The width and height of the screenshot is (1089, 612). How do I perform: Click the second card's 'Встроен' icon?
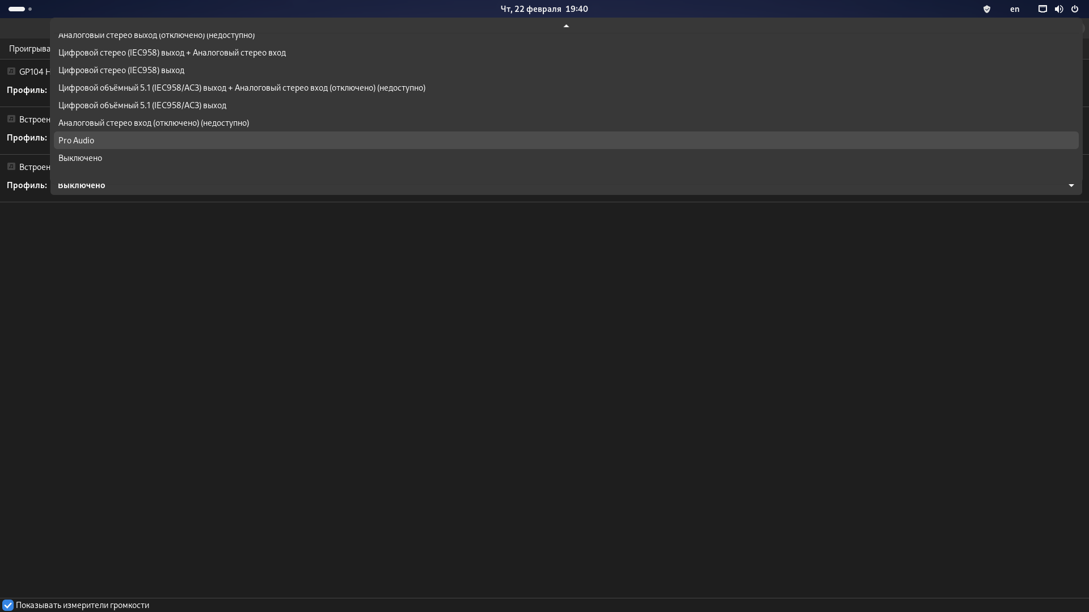click(11, 118)
